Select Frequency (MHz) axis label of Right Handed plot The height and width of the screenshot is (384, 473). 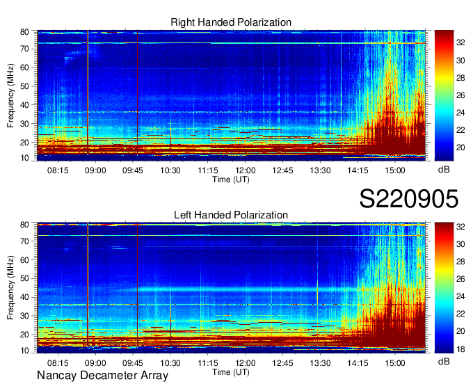tap(10, 95)
